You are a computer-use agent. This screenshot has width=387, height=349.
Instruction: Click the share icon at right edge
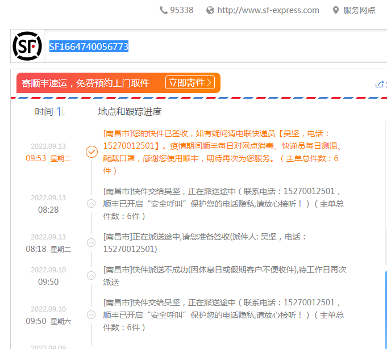(x=380, y=85)
